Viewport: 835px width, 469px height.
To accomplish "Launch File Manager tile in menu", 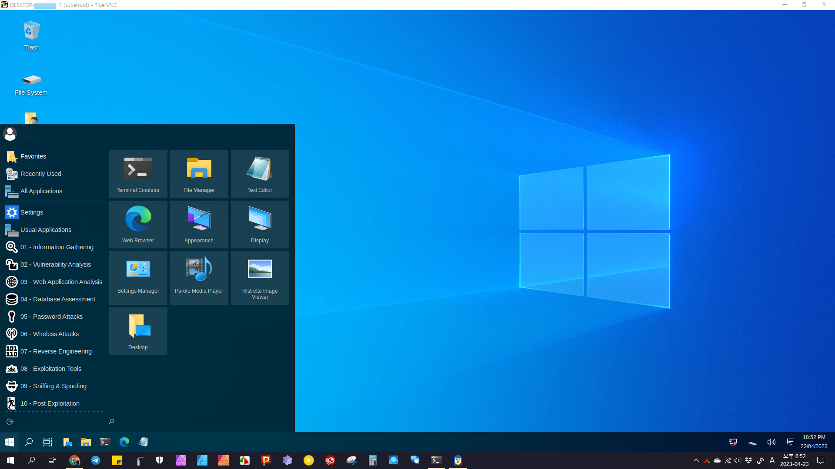I will tap(199, 174).
